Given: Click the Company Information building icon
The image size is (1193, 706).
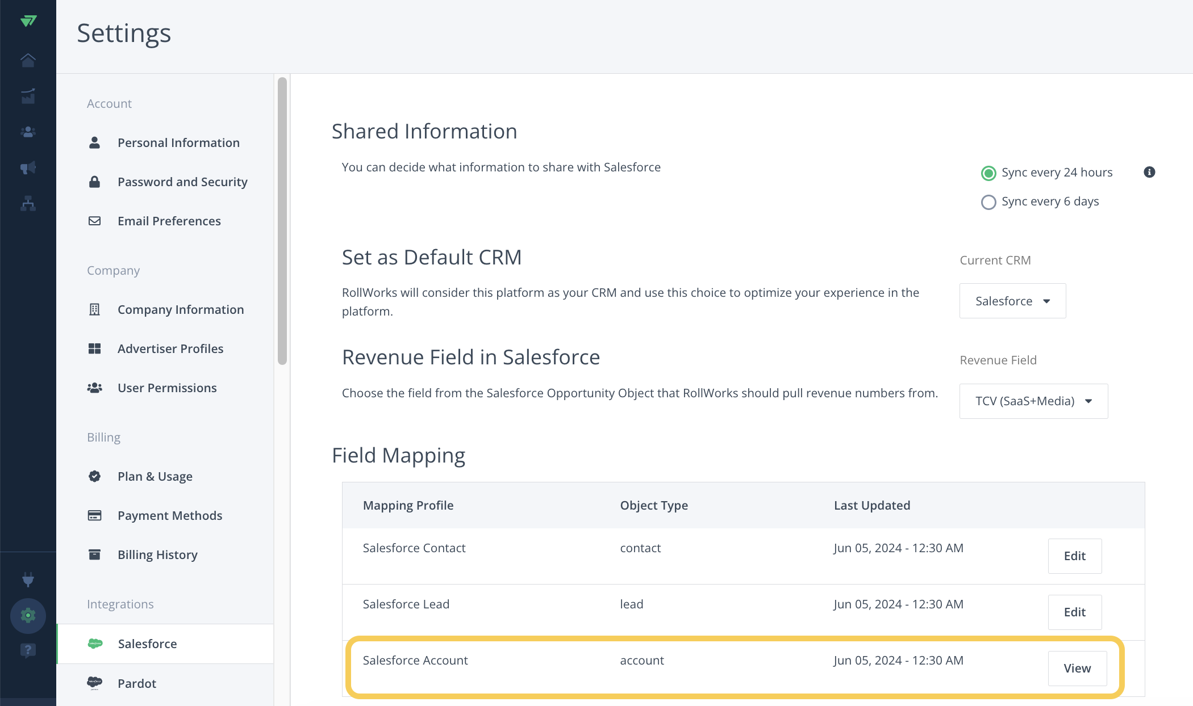Looking at the screenshot, I should [x=94, y=309].
